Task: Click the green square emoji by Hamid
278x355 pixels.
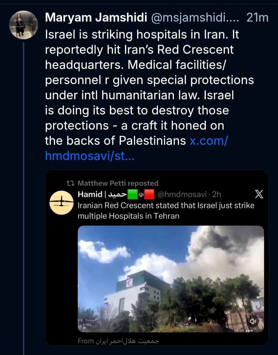Action: [132, 194]
